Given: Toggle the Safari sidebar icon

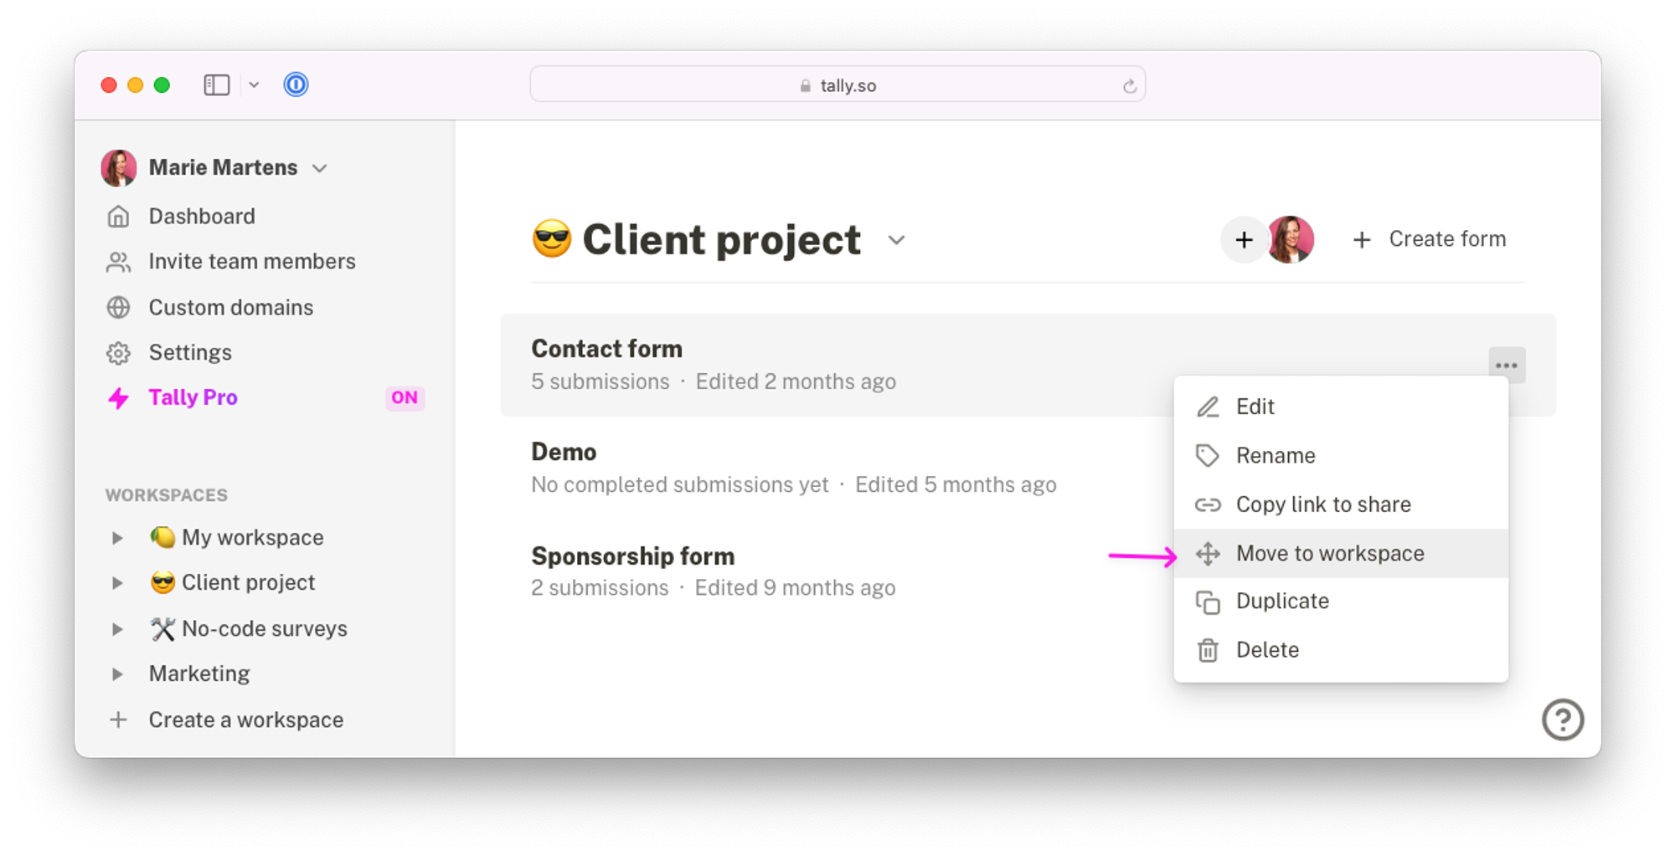Looking at the screenshot, I should click(x=217, y=84).
